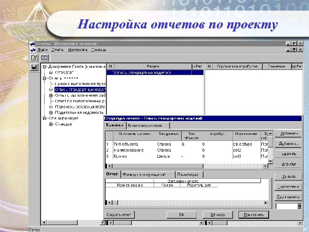
Task: Click the Добавить... button with ellipsis
Action: (x=288, y=143)
